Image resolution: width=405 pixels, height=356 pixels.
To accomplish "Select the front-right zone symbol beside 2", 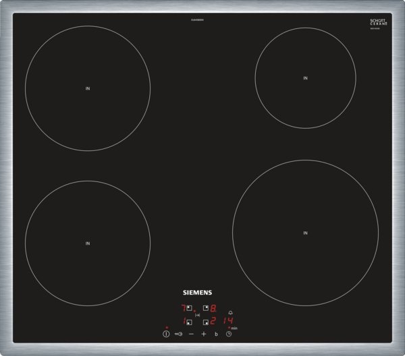I will pos(206,322).
